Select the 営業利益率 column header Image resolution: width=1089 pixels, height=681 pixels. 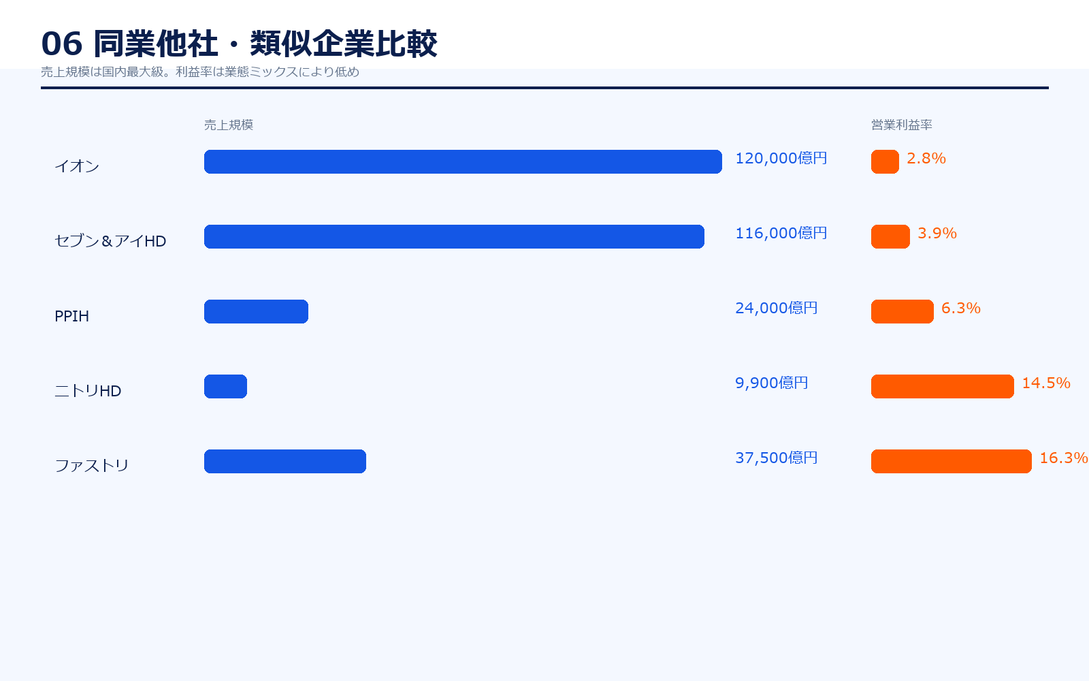(x=902, y=125)
